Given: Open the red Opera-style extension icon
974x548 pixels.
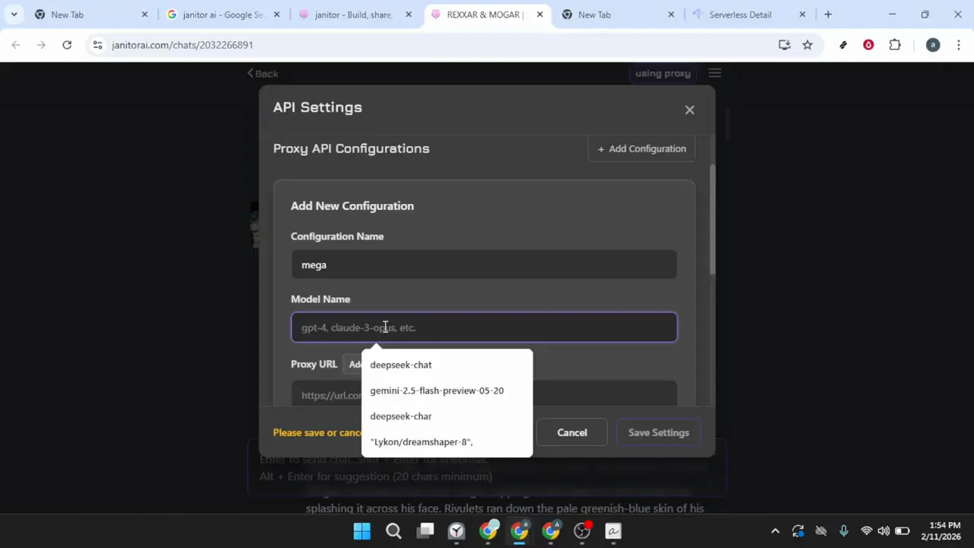Looking at the screenshot, I should tap(868, 45).
